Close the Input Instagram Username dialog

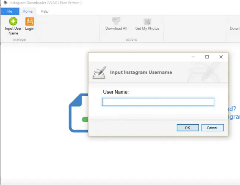click(221, 57)
